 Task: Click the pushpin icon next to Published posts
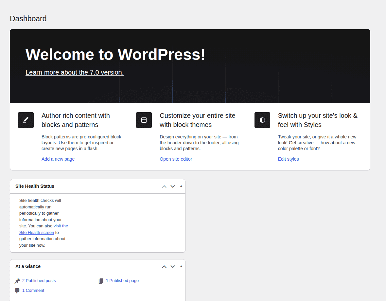(x=17, y=281)
